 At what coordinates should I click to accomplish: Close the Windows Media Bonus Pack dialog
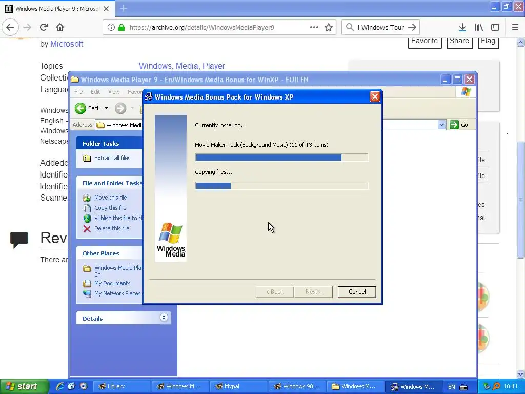[375, 97]
